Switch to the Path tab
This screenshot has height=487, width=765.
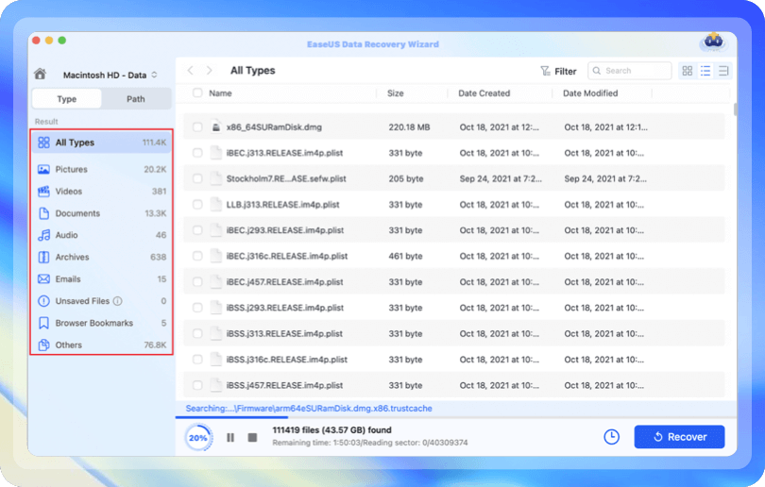136,99
